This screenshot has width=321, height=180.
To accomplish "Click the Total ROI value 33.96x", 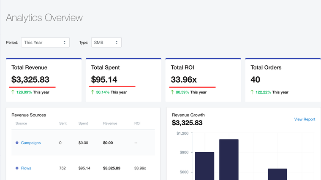I will pyautogui.click(x=184, y=80).
